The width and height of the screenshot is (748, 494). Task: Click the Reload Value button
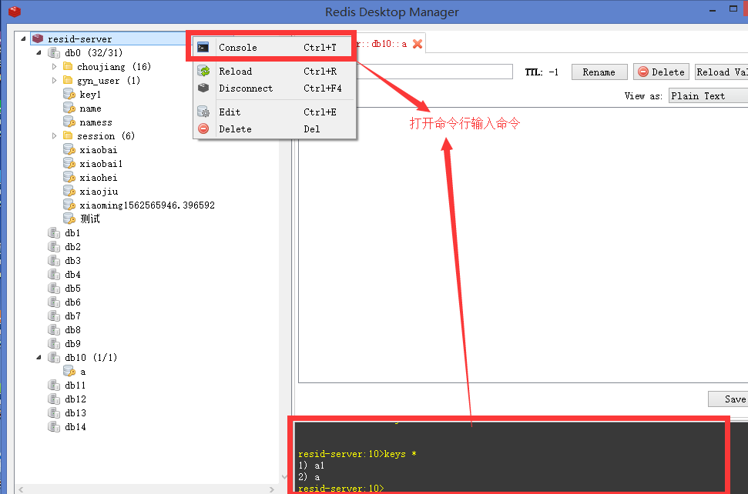tap(721, 72)
